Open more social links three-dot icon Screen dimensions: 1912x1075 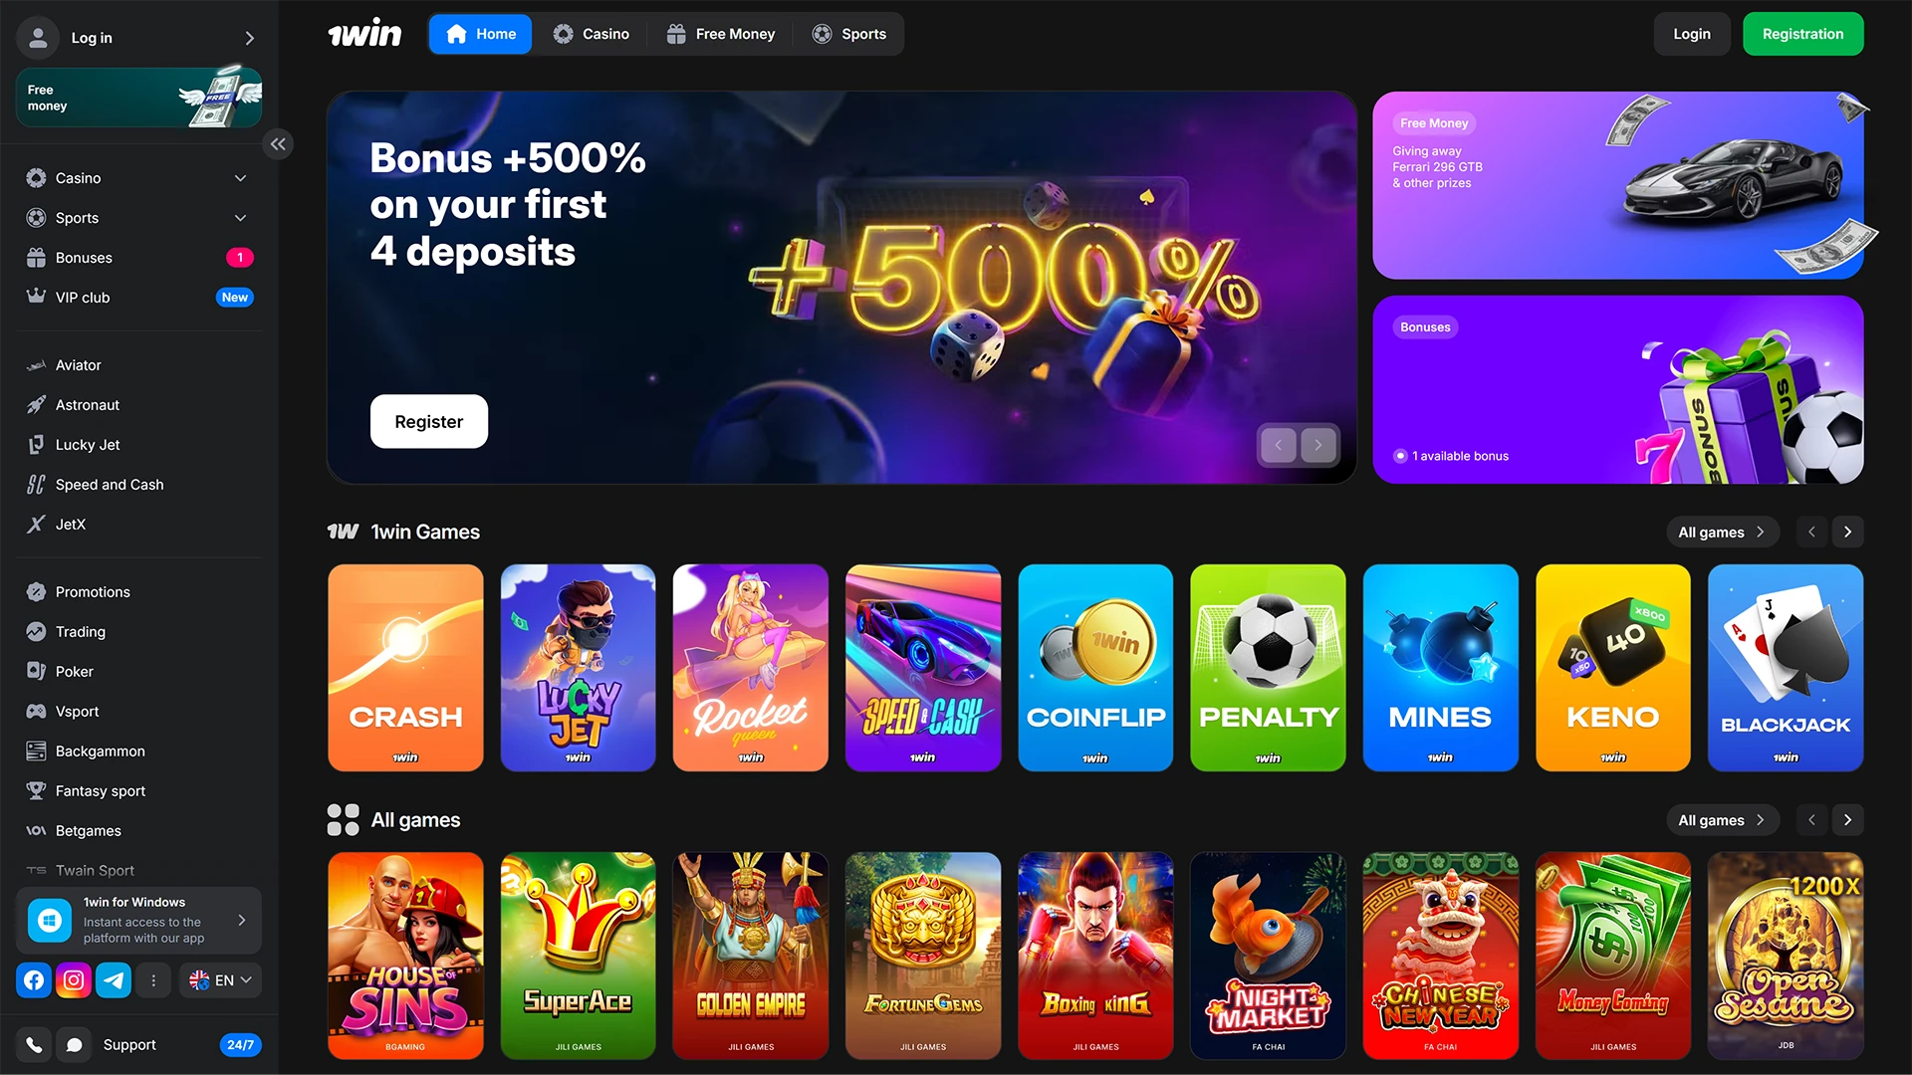(153, 980)
